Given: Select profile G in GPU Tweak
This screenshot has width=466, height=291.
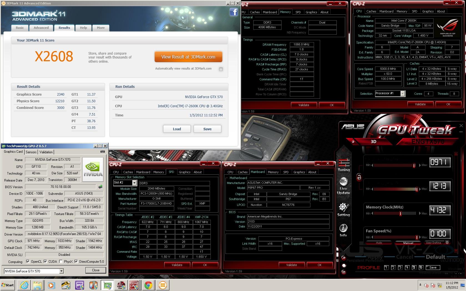Looking at the screenshot, I should (421, 267).
